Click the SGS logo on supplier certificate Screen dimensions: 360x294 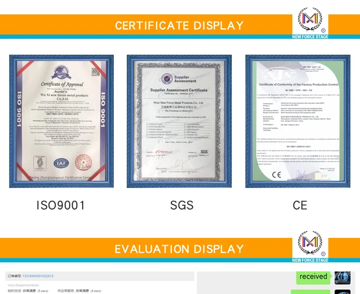204,152
